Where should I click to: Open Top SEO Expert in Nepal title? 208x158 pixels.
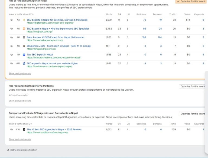(40, 55)
